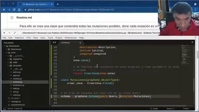Expand the nested Bedutravels subfolder
Screen dimensions: 199x112
(x=6, y=49)
